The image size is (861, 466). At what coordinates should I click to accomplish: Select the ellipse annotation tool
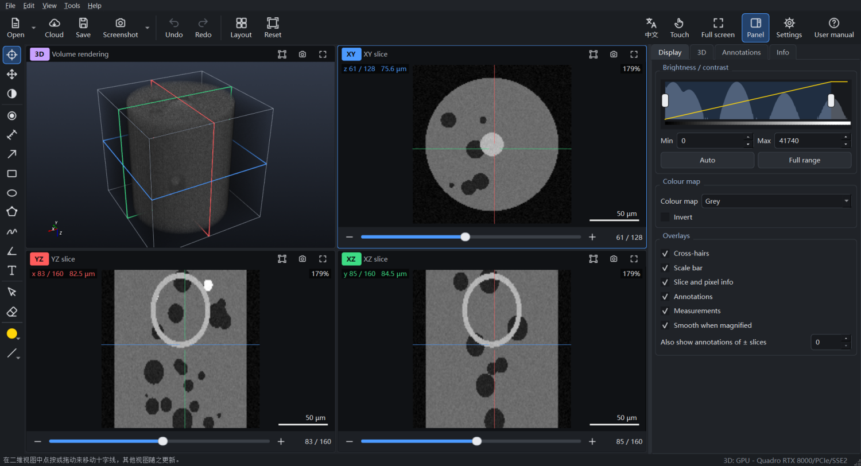[12, 193]
